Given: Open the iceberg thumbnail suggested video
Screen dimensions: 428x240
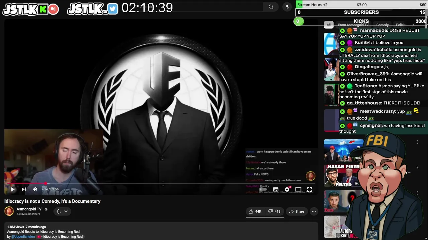Looking at the screenshot, I should [x=343, y=150].
